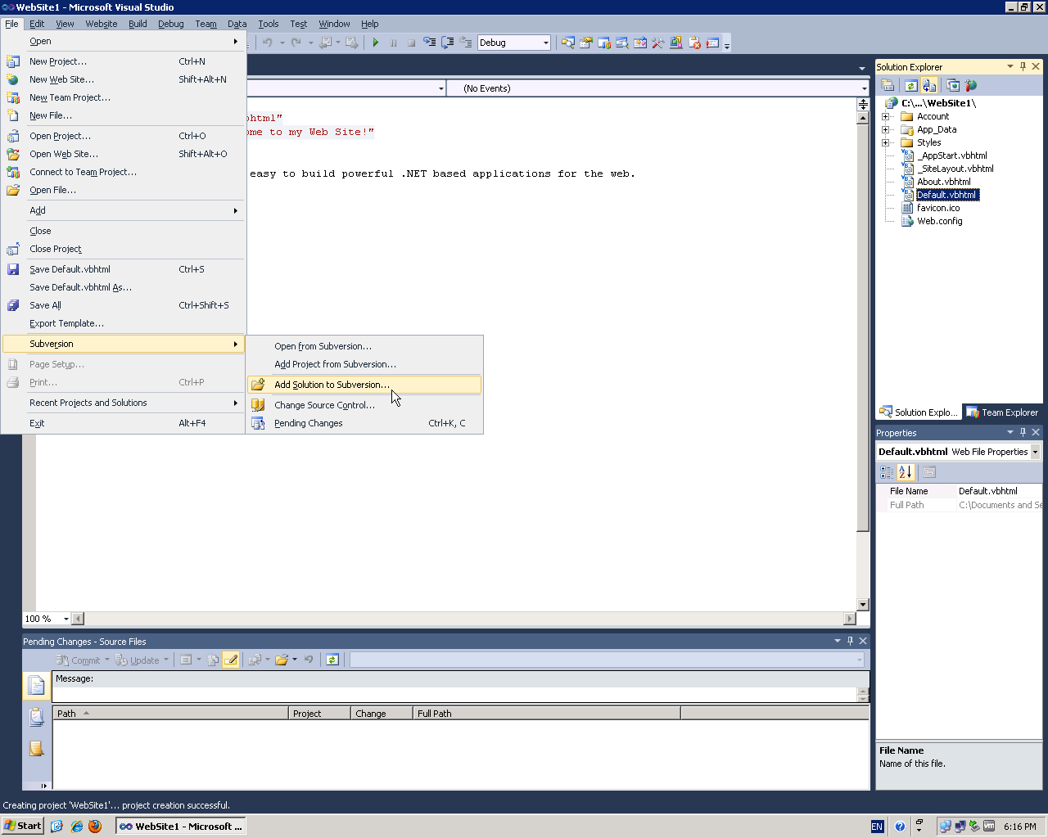Image resolution: width=1048 pixels, height=838 pixels.
Task: Refresh the Solution Explorer tree
Action: click(911, 85)
